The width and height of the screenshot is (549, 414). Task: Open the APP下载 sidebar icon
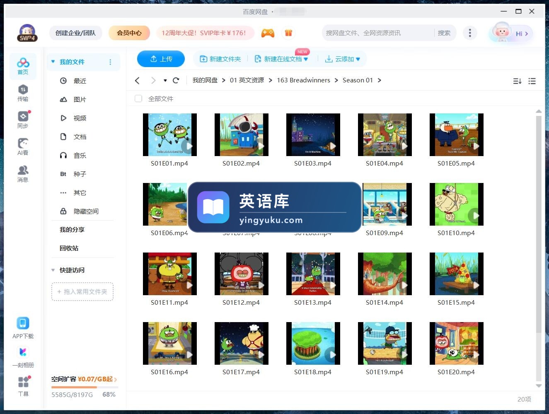(x=23, y=328)
